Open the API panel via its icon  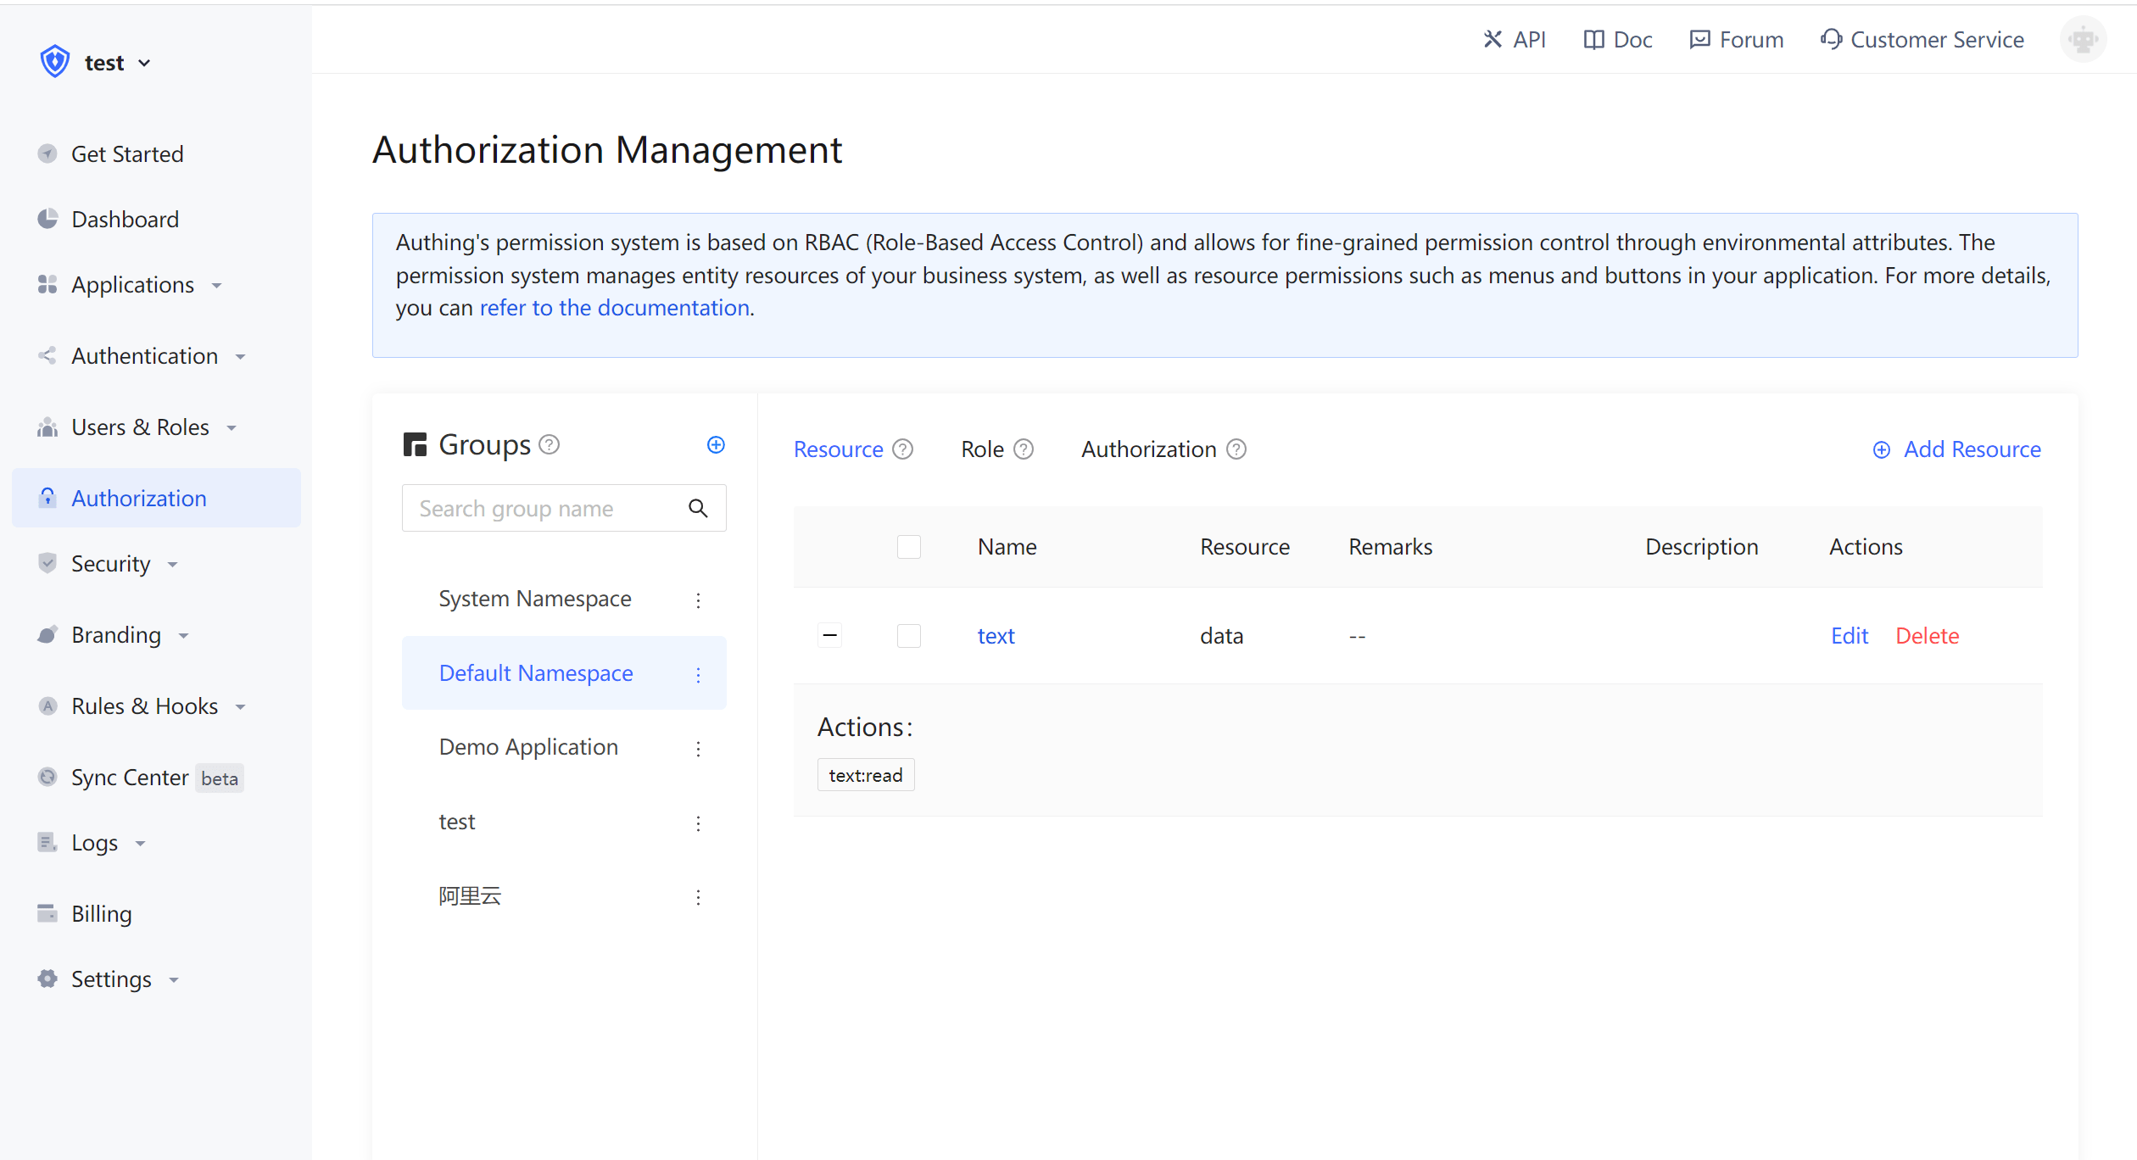(x=1492, y=39)
